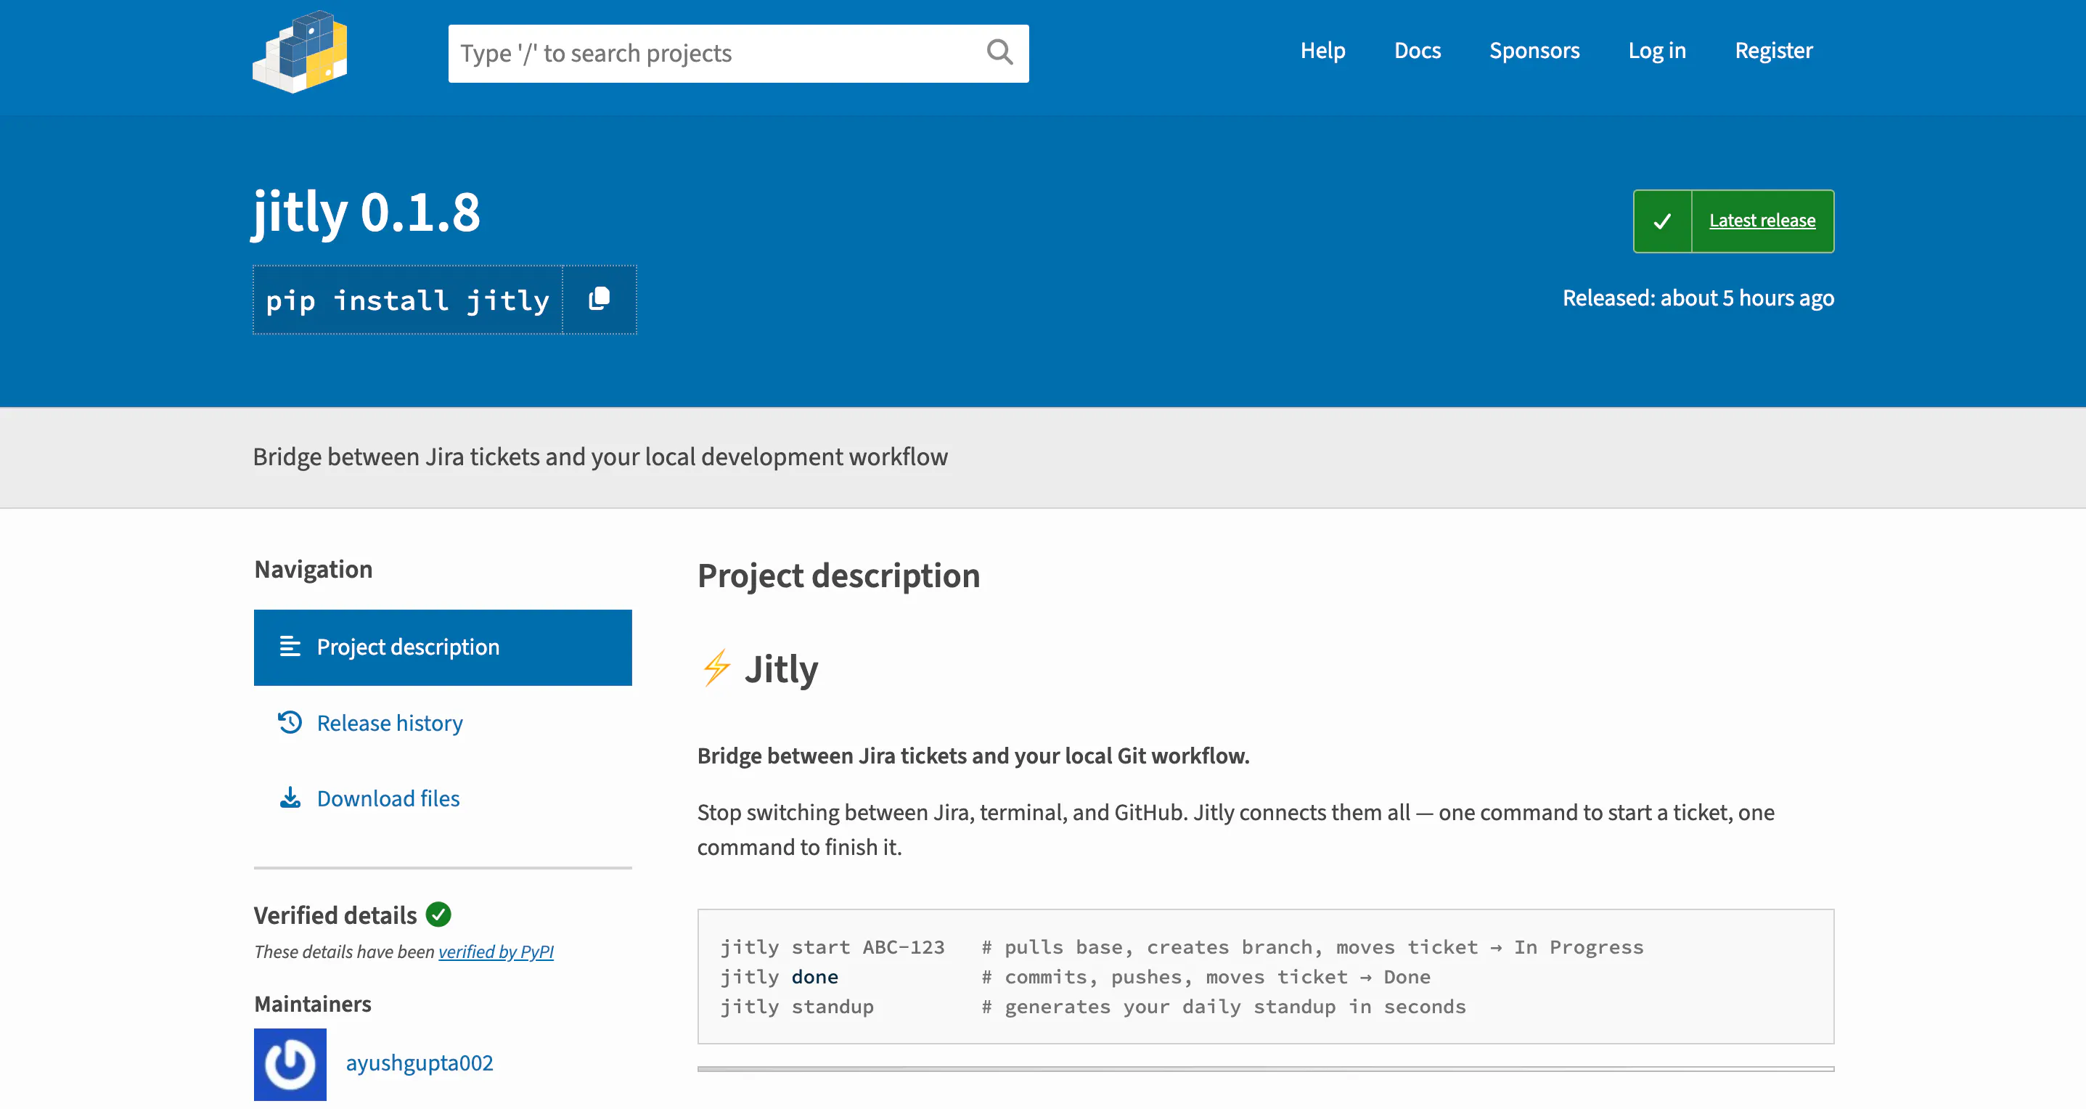The height and width of the screenshot is (1109, 2086).
Task: Open the ayushgupta002 maintainer profile link
Action: (419, 1063)
